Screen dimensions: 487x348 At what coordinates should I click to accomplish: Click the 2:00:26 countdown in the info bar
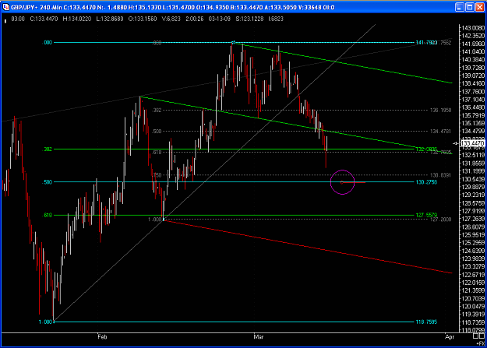point(195,19)
